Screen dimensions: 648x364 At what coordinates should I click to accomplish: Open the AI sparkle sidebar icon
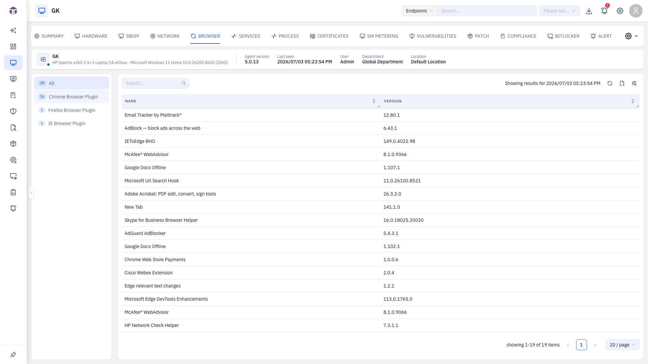13,30
